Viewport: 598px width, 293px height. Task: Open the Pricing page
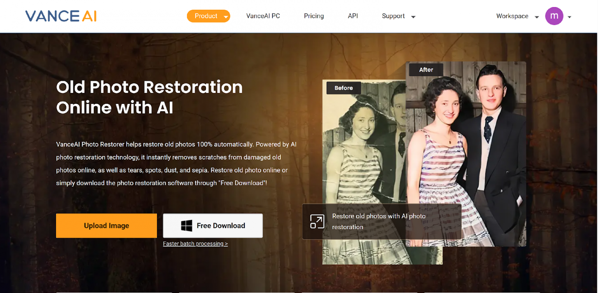click(314, 16)
